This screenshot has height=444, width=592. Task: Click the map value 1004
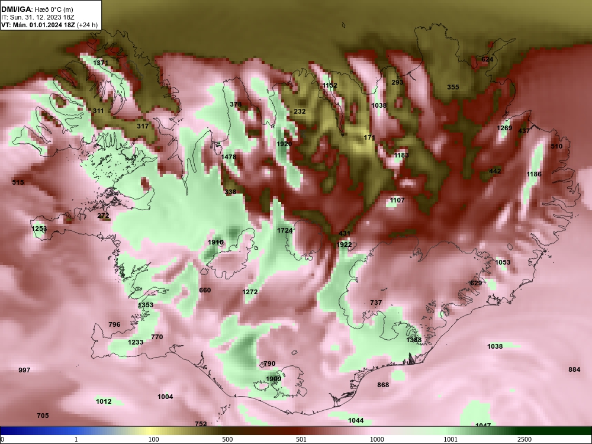tap(165, 397)
